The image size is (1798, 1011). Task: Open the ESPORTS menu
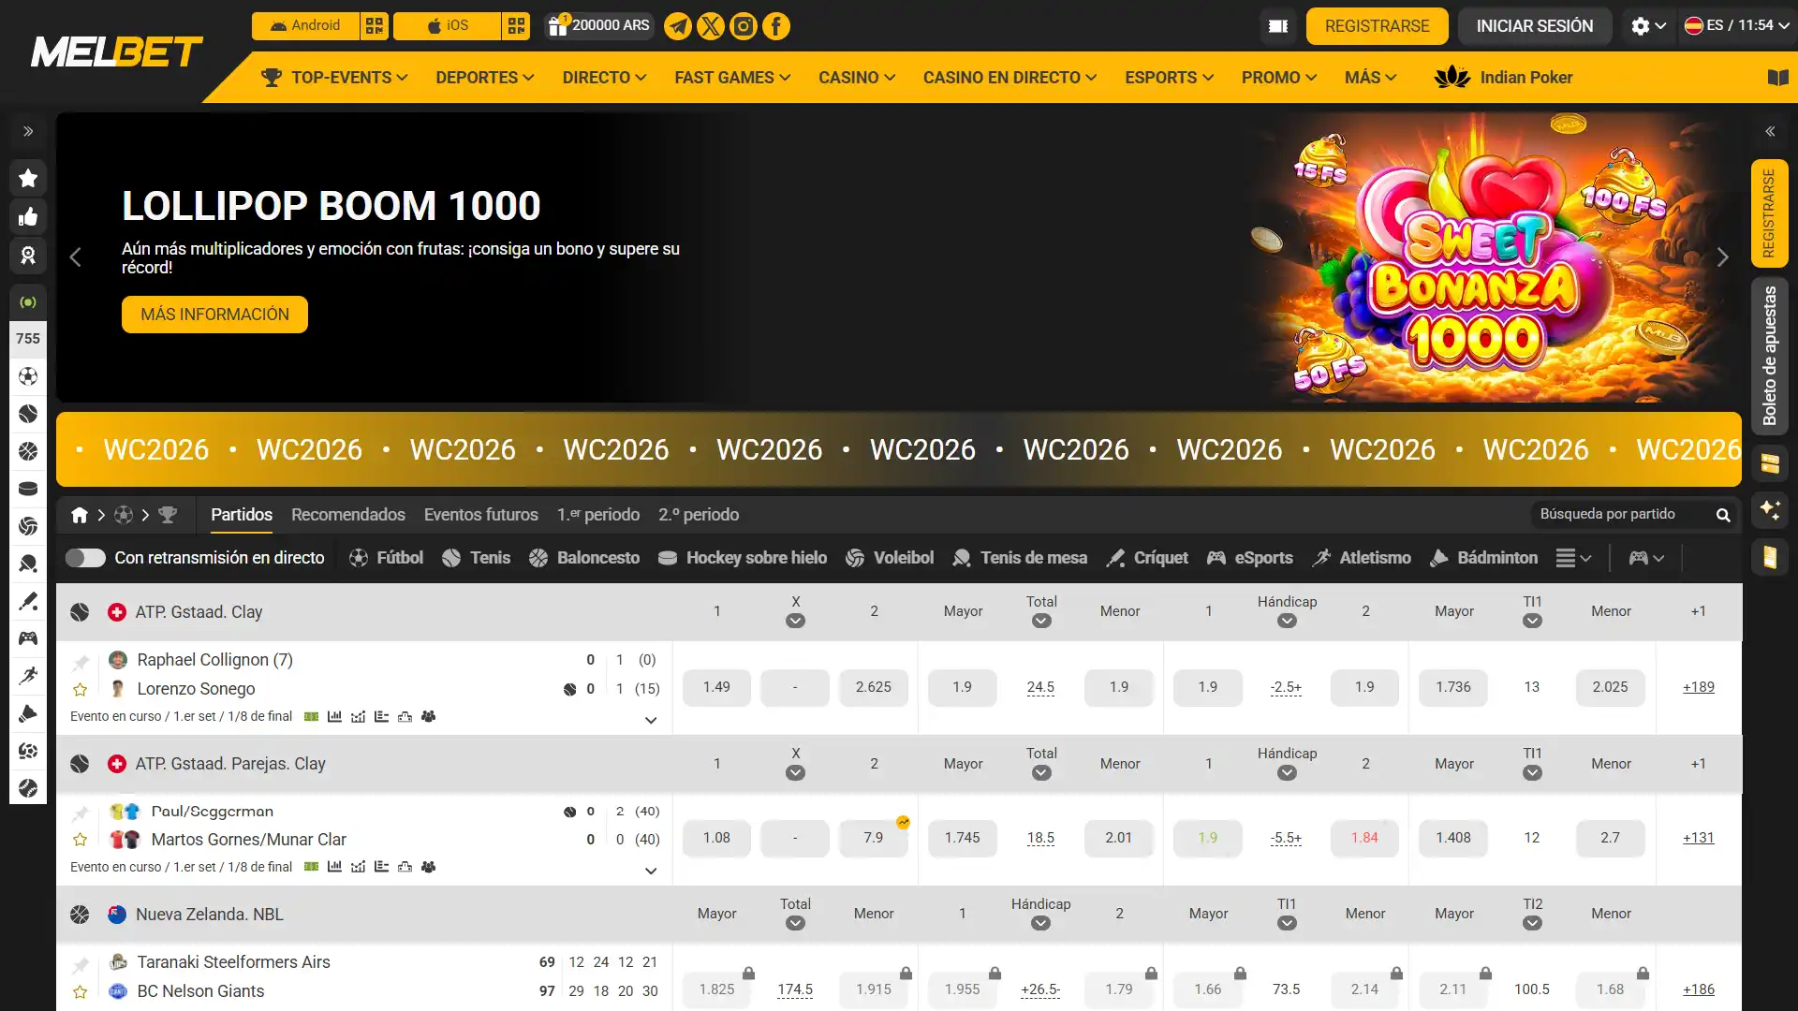(1169, 78)
